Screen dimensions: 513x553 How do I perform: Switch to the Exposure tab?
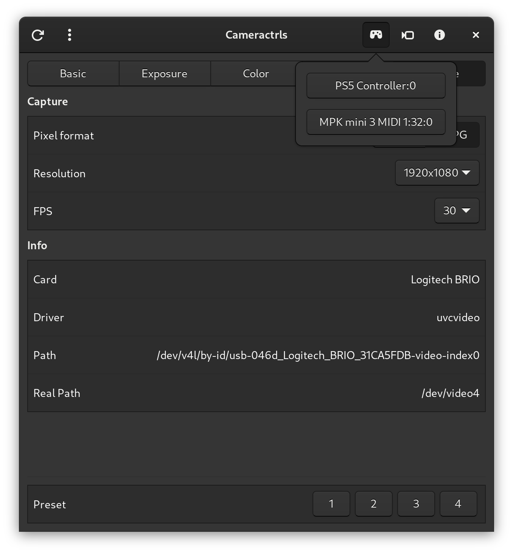(x=165, y=73)
